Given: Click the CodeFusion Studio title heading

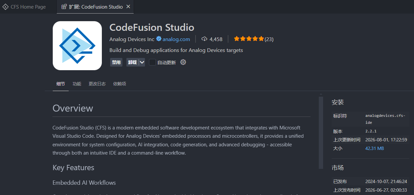Looking at the screenshot, I should 152,27.
